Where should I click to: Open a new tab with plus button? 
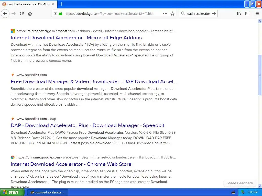pyautogui.click(x=61, y=4)
